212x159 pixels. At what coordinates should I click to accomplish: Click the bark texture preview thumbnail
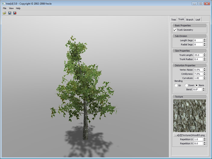189,116
